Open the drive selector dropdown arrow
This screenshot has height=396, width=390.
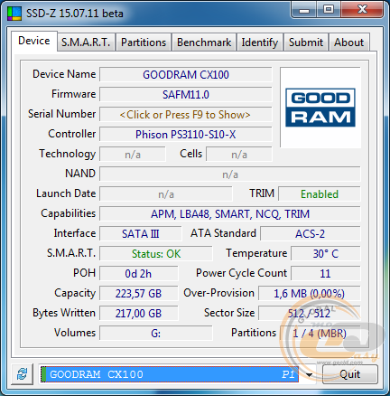tap(309, 374)
